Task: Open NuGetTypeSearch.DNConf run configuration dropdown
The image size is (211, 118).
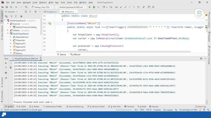Action: (71, 7)
